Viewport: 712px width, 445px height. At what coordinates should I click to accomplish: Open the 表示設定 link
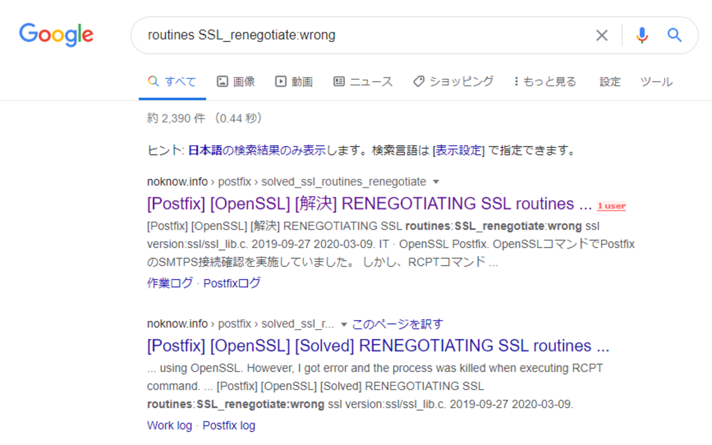459,151
